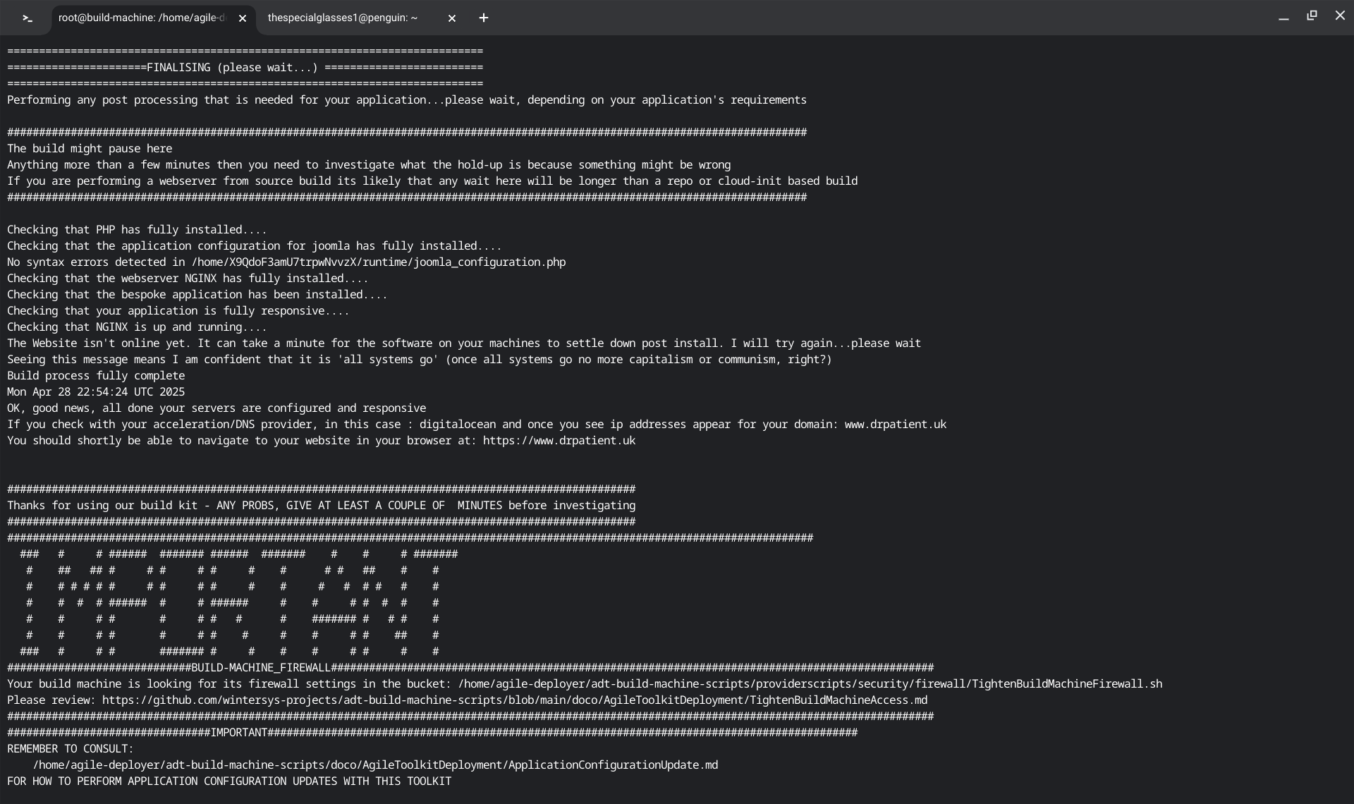Click the Mon Apr 28 timestamp line
Screen dimensions: 1354x804
coord(96,392)
